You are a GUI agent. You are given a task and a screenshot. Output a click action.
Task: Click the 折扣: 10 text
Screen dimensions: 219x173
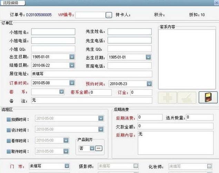(197, 15)
